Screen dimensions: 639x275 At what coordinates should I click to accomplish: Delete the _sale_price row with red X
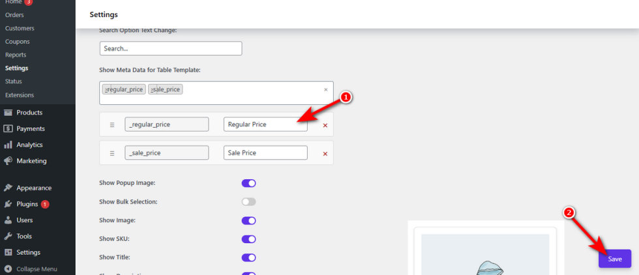pyautogui.click(x=325, y=154)
